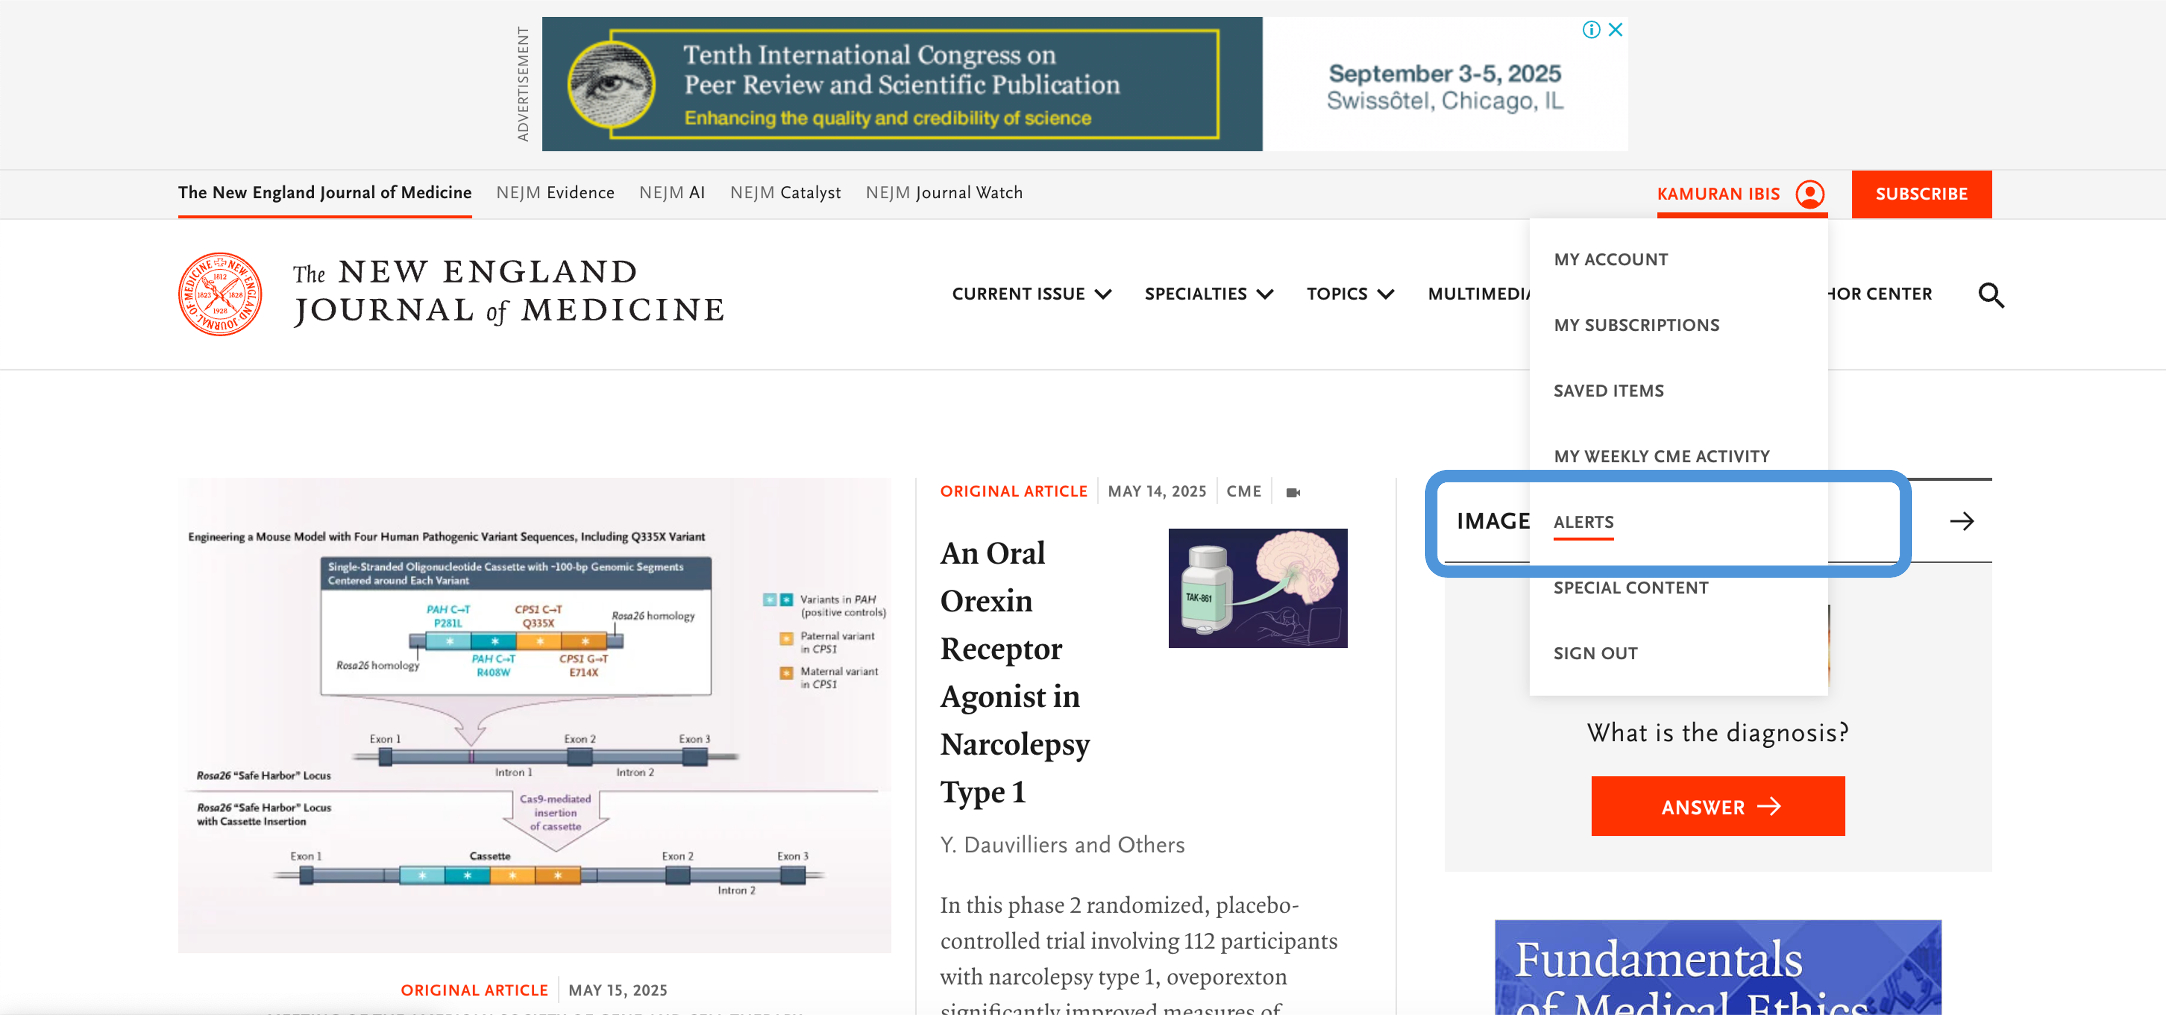Open Saved Items in user menu
Image resolution: width=2166 pixels, height=1015 pixels.
(x=1609, y=391)
